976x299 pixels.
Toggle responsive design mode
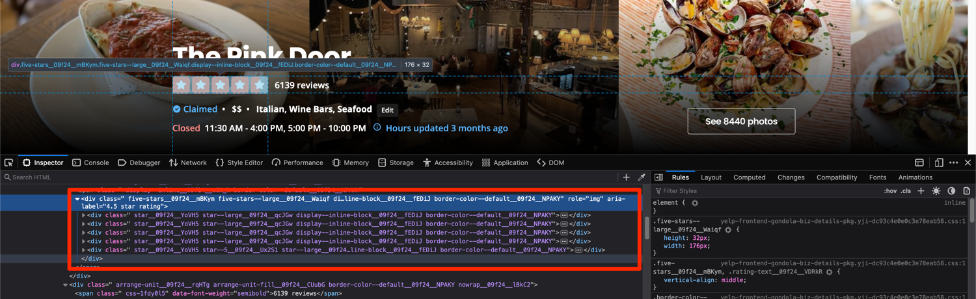click(x=939, y=162)
